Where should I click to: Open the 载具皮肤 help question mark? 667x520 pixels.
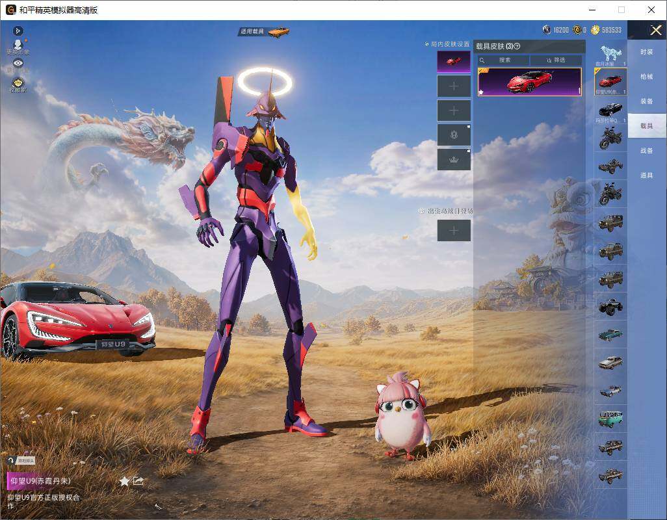tap(517, 46)
